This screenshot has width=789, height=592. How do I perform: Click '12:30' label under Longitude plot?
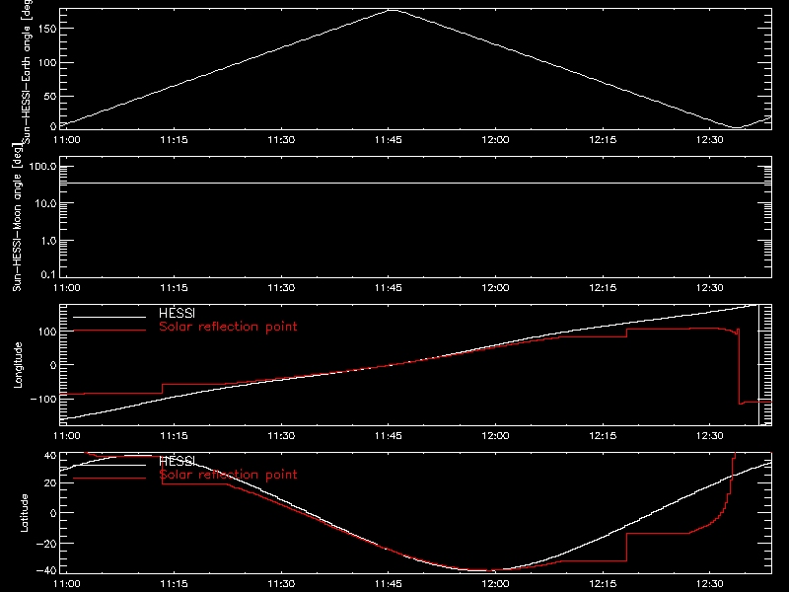pos(710,435)
